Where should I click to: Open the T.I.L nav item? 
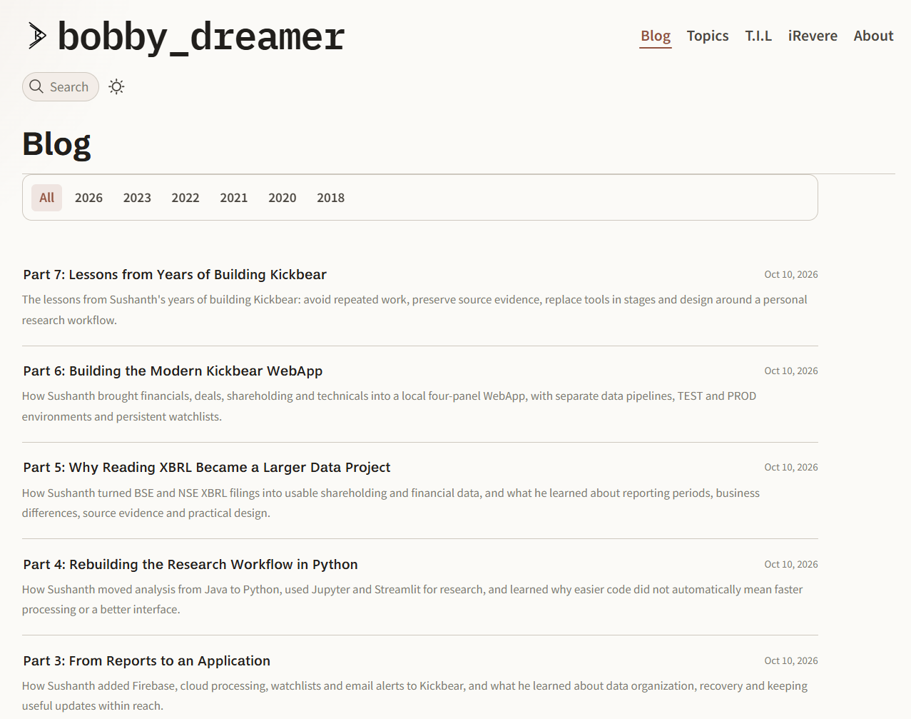758,36
